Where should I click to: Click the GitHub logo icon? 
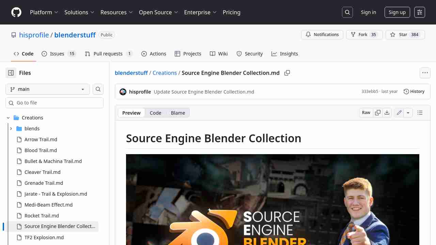coord(16,12)
